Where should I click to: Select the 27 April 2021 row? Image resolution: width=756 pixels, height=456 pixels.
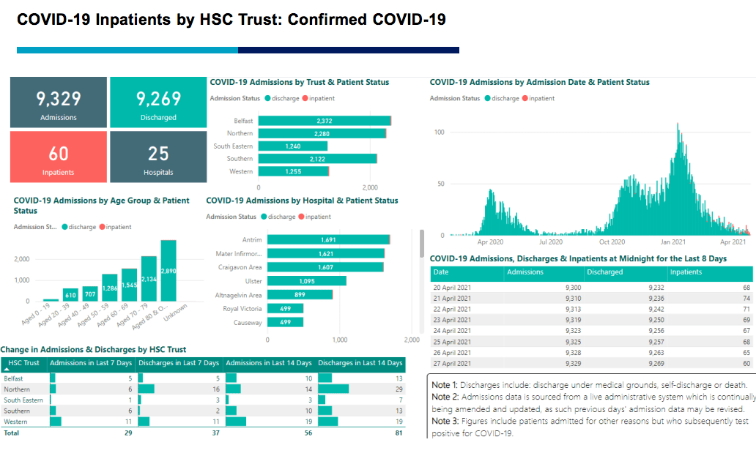click(592, 364)
